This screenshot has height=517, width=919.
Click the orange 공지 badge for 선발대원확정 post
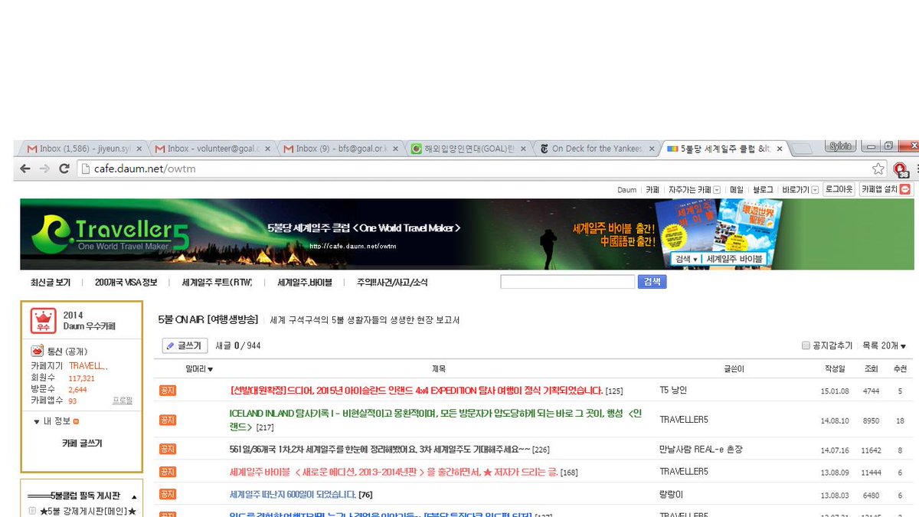168,391
